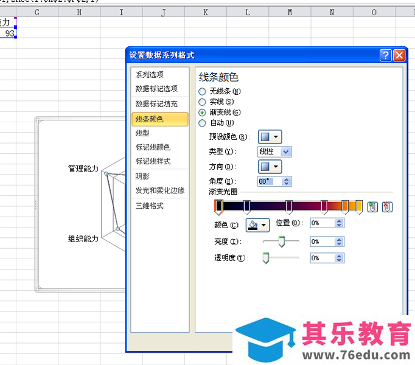Open the 标记线颜色 category
This screenshot has width=415, height=365.
160,147
